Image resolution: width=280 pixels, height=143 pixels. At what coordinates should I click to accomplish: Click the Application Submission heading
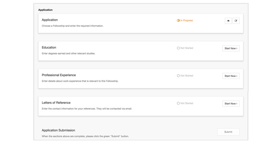(x=58, y=130)
